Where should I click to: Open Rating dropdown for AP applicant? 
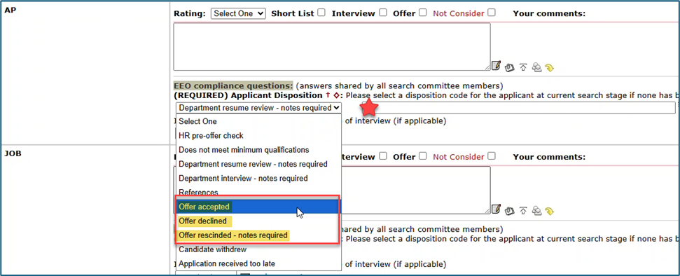click(x=238, y=13)
